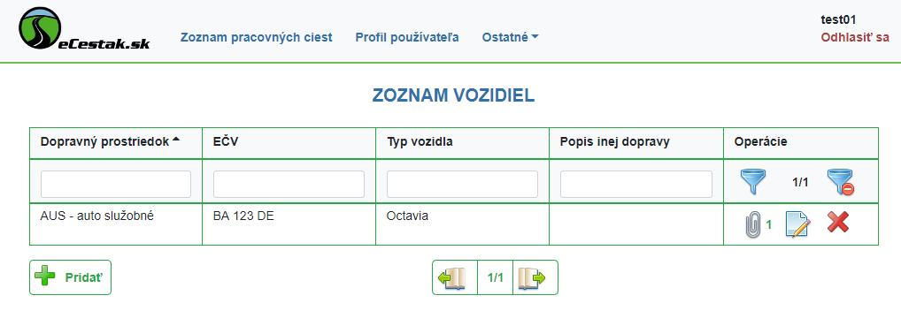Click the Pridať button
Viewport: 901px width, 326px height.
point(70,277)
